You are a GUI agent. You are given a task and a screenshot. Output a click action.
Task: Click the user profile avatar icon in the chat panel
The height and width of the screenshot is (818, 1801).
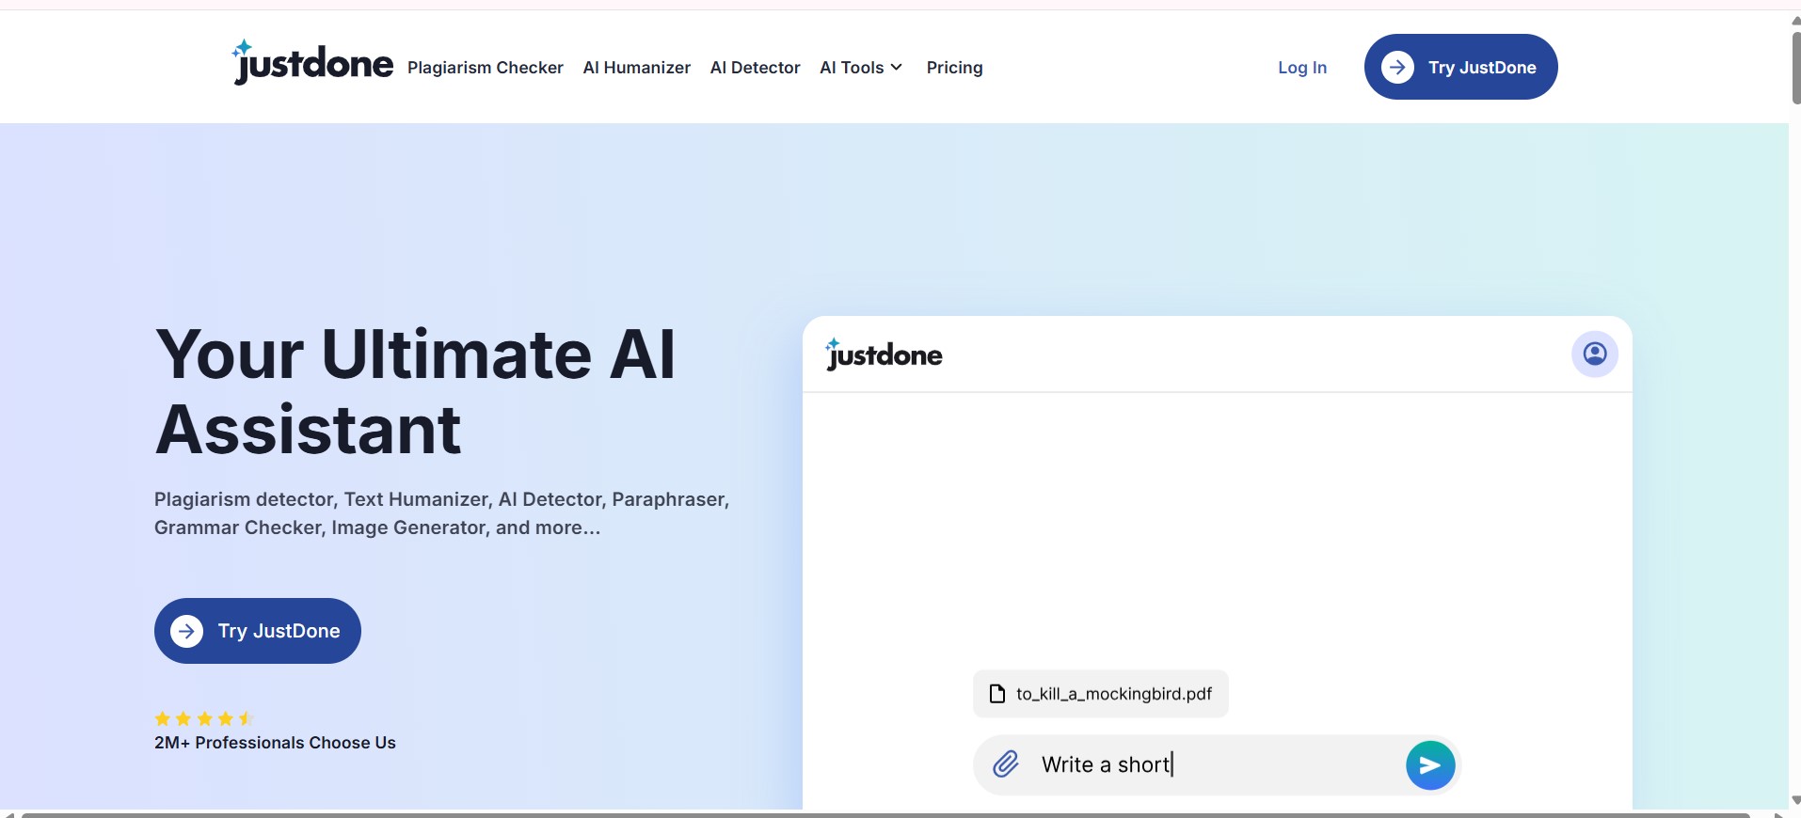pyautogui.click(x=1595, y=354)
